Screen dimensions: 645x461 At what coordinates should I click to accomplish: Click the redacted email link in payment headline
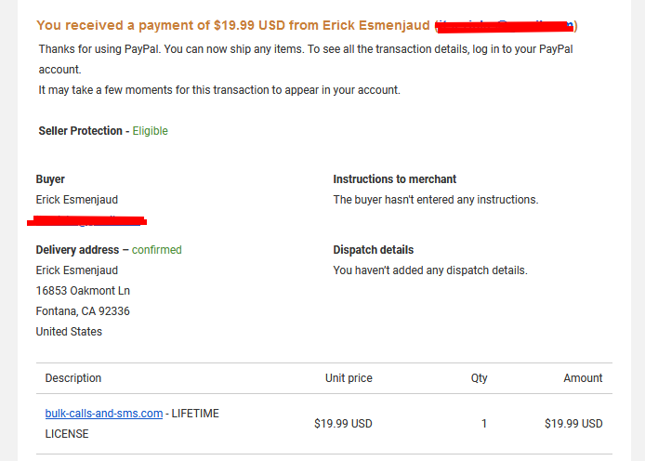505,26
